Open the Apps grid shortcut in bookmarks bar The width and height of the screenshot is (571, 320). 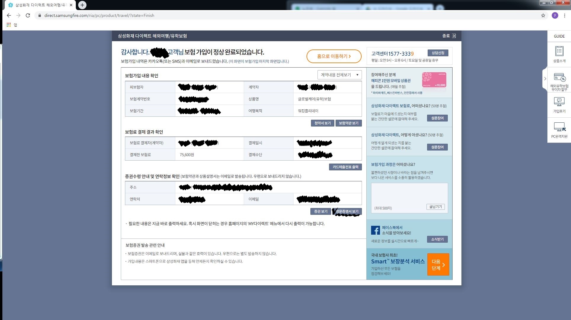(9, 25)
